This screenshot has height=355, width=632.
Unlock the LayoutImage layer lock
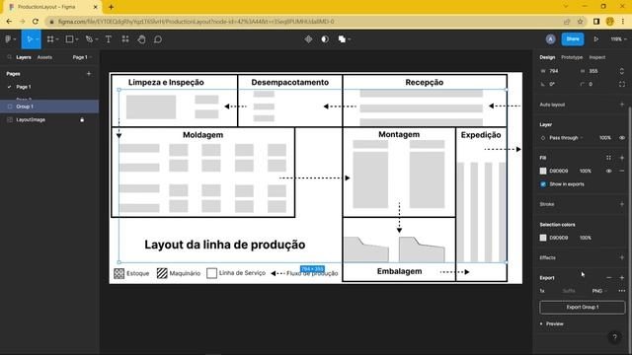click(x=82, y=119)
